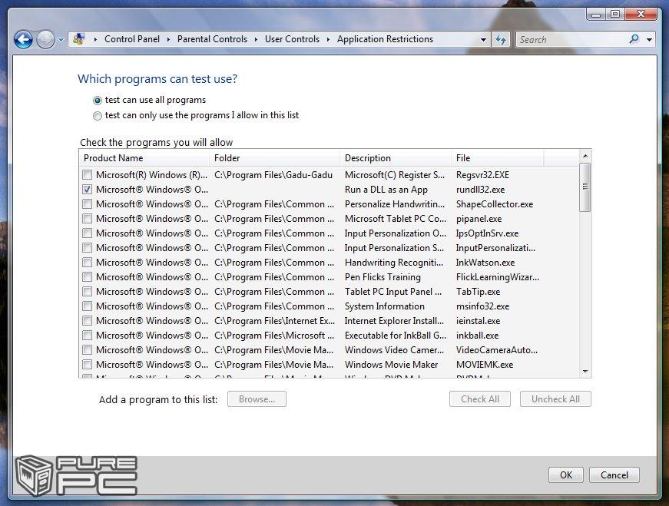Image resolution: width=669 pixels, height=506 pixels.
Task: Check the InkWatson.exe row checkbox
Action: pyautogui.click(x=87, y=262)
